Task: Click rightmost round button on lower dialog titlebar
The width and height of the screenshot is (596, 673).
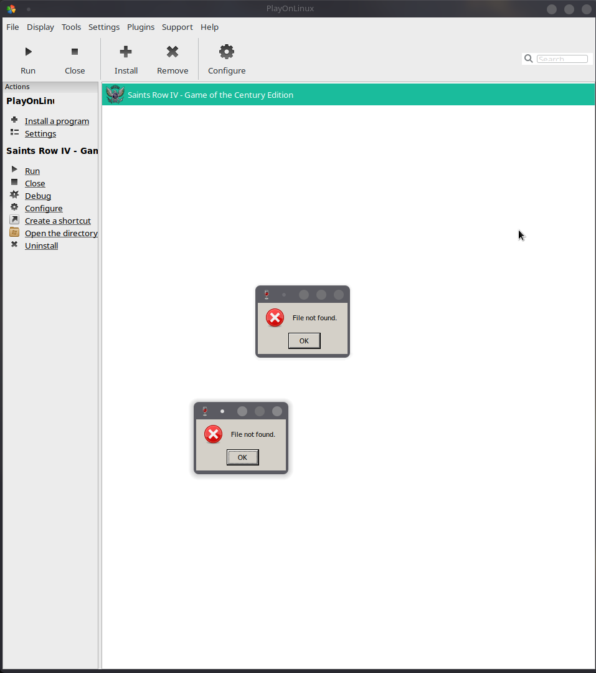Action: coord(277,411)
